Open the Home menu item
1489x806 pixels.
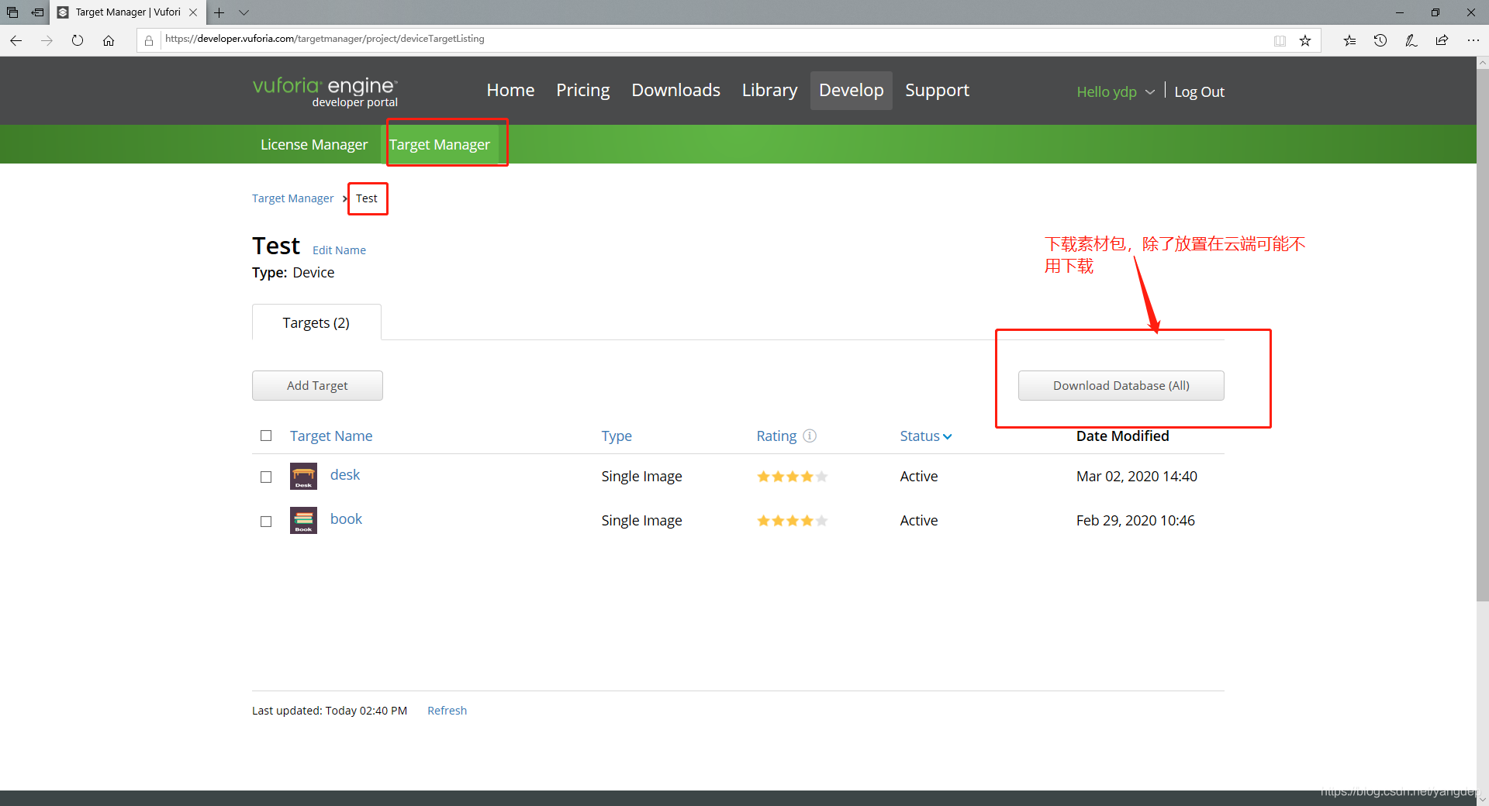pos(510,90)
